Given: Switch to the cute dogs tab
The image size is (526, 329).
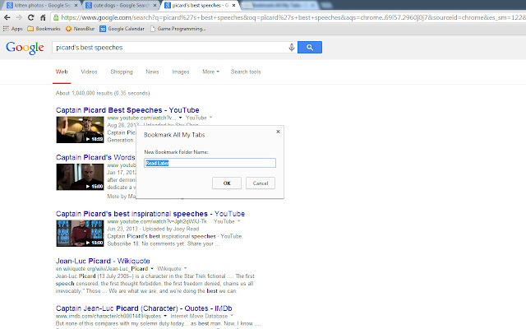Looking at the screenshot, I should coord(121,6).
